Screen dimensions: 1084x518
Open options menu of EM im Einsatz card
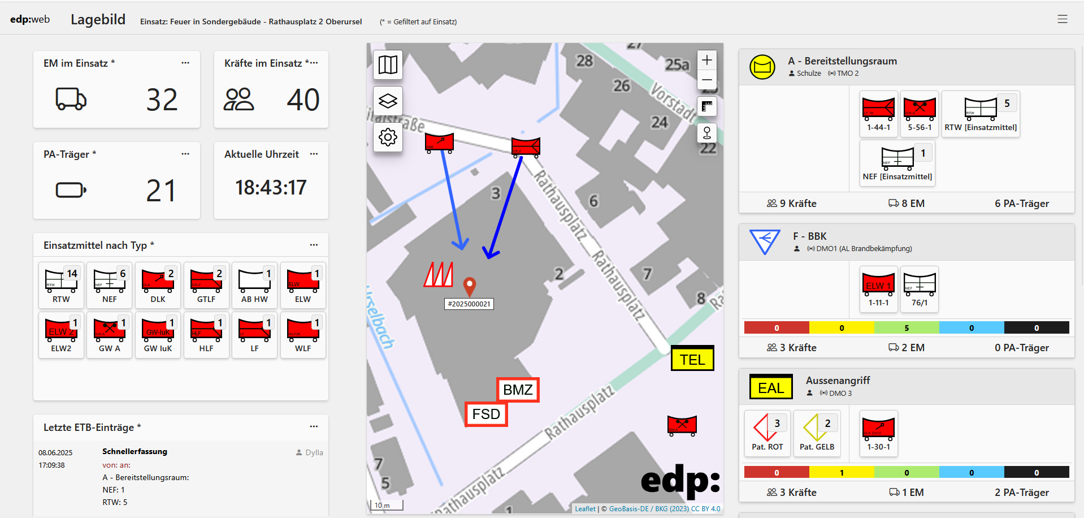click(x=185, y=63)
